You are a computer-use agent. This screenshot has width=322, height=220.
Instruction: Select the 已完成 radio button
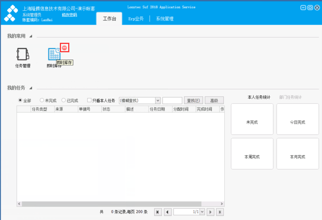coord(64,100)
